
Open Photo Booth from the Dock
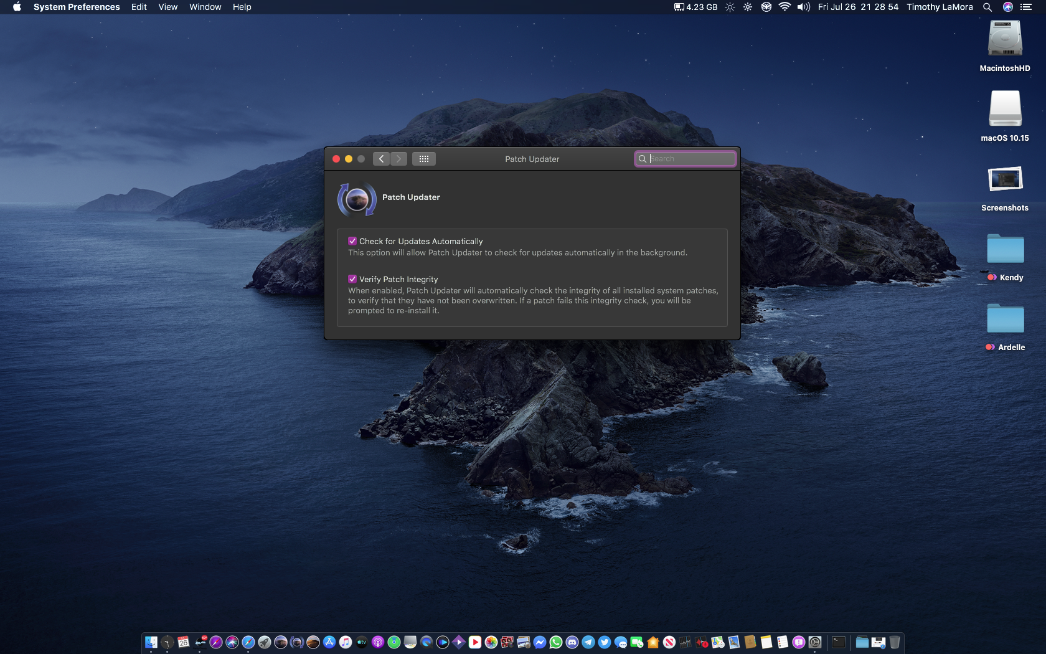tap(507, 642)
